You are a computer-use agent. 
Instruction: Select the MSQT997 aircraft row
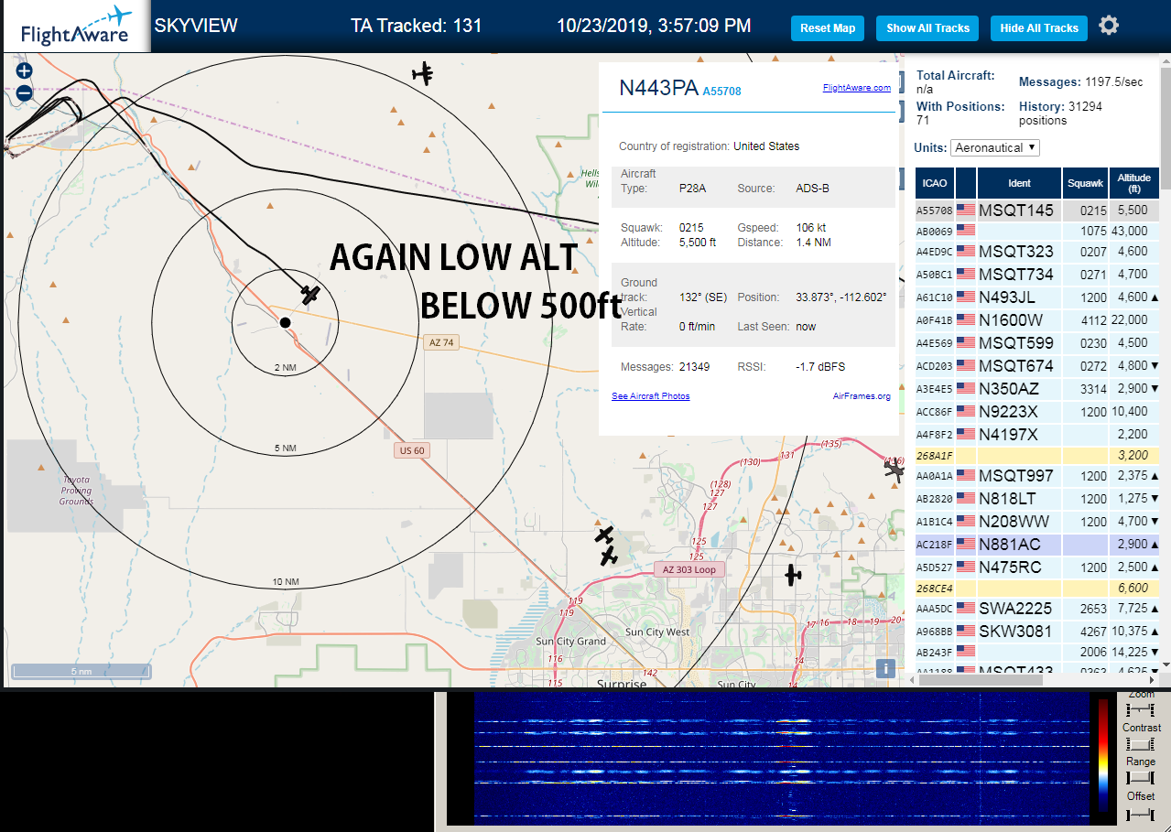(x=1037, y=476)
